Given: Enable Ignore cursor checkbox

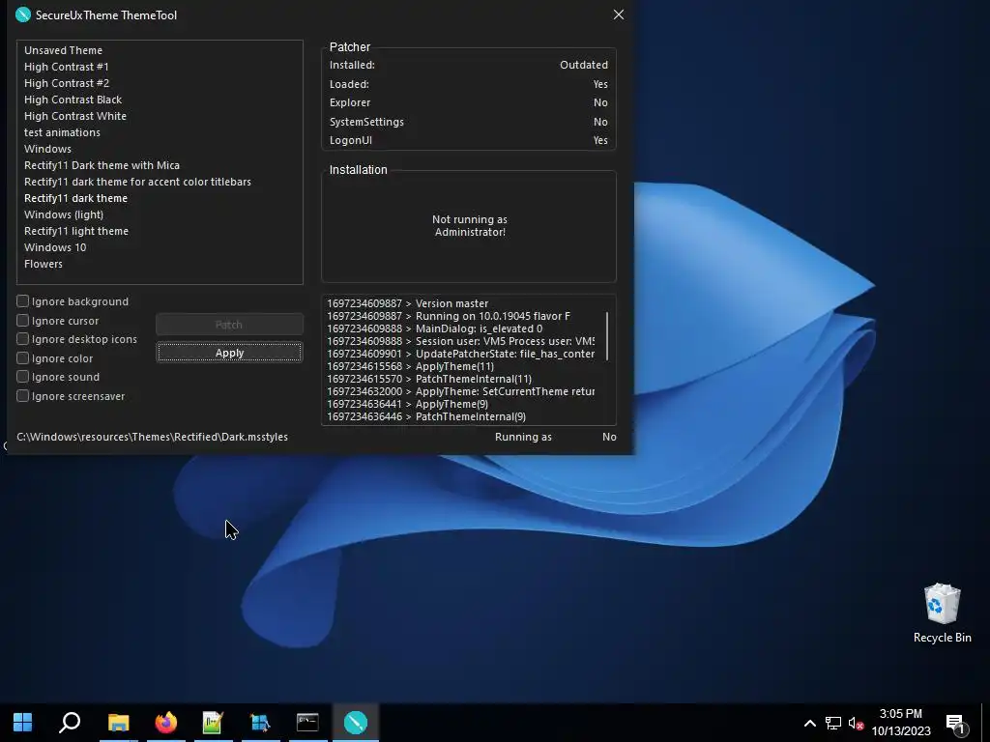Looking at the screenshot, I should [x=23, y=321].
